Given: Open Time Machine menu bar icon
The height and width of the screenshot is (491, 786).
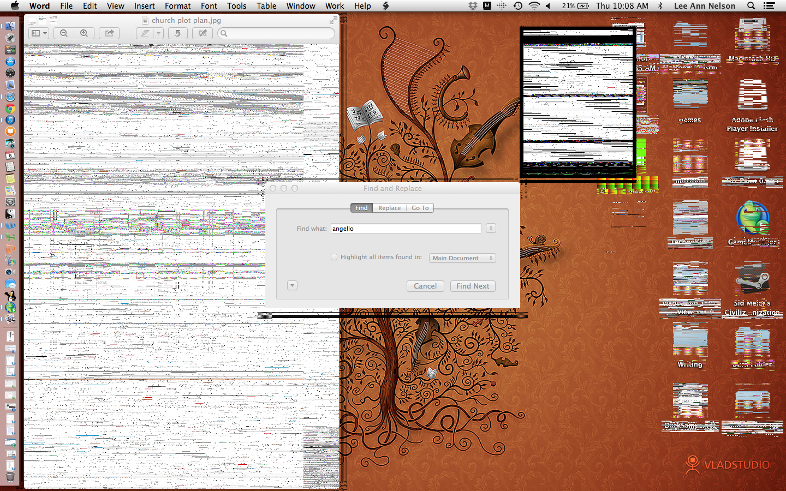Looking at the screenshot, I should (518, 5).
